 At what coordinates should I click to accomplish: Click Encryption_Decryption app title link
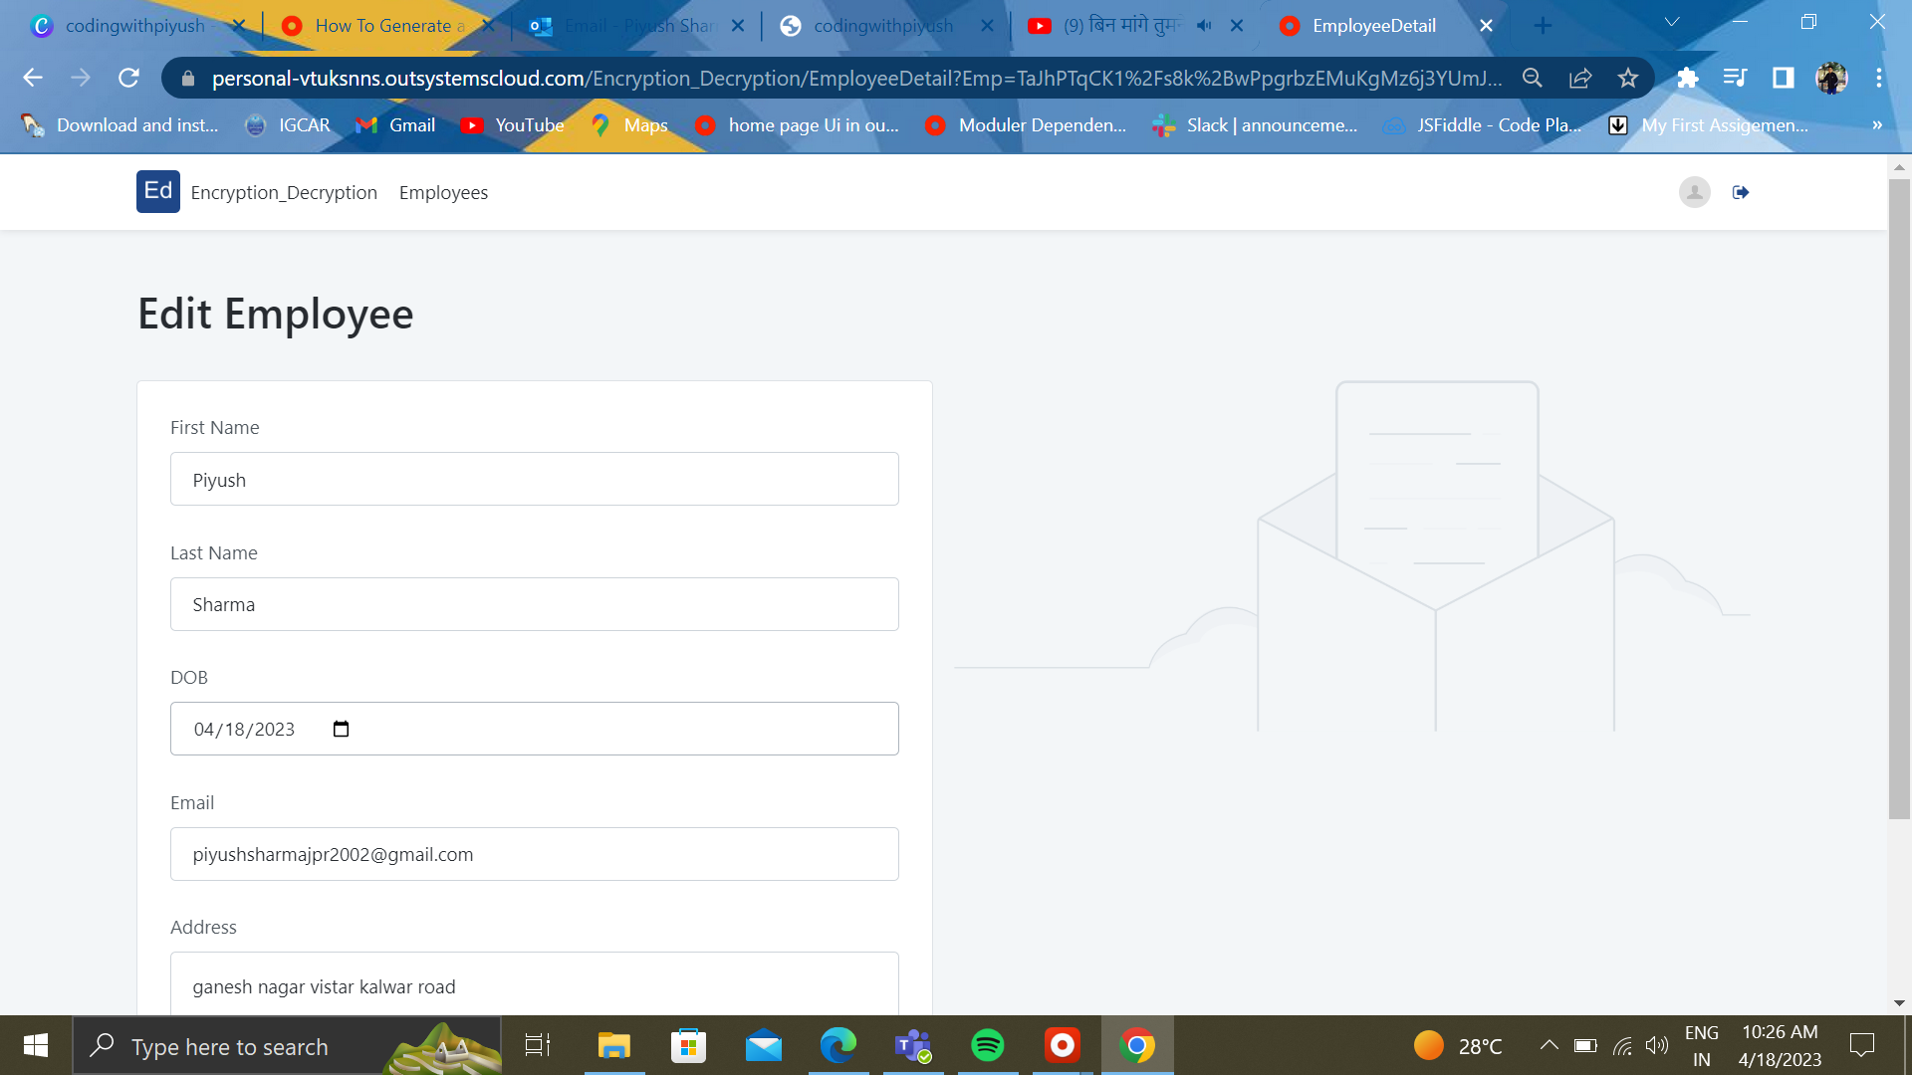284,192
